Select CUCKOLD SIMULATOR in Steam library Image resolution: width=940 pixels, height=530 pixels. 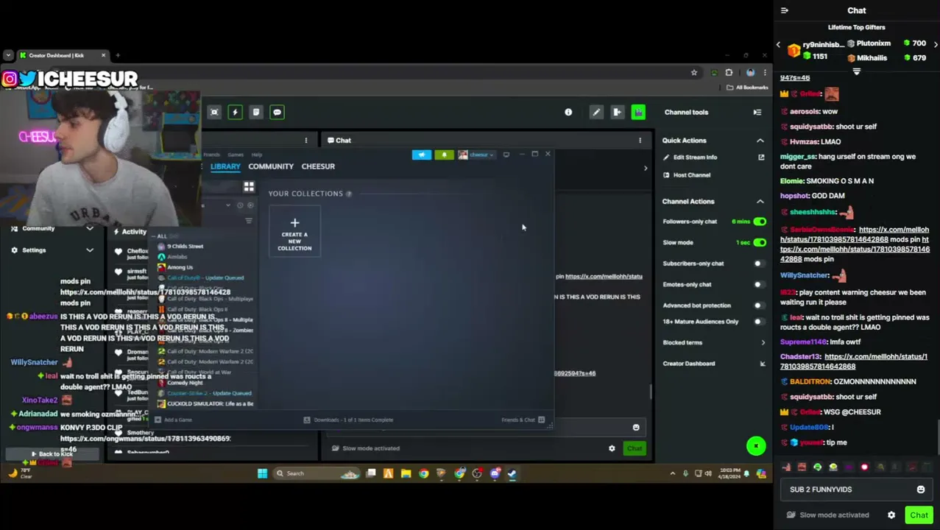click(x=205, y=403)
